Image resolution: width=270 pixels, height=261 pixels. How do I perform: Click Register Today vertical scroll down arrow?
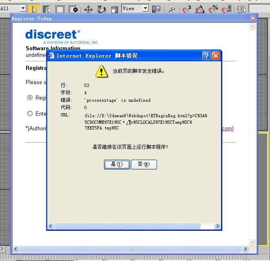click(x=252, y=242)
